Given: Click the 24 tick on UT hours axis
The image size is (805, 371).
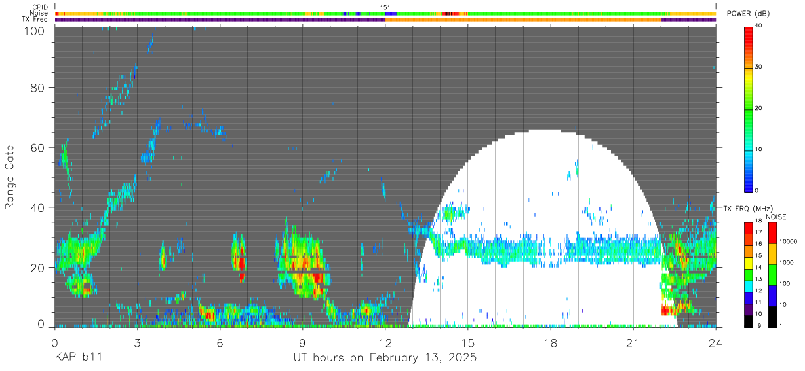Looking at the screenshot, I should click(x=716, y=343).
